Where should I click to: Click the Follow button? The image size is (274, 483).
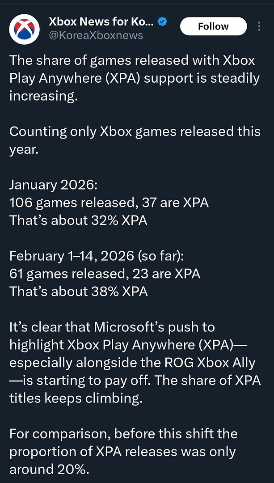pyautogui.click(x=213, y=26)
